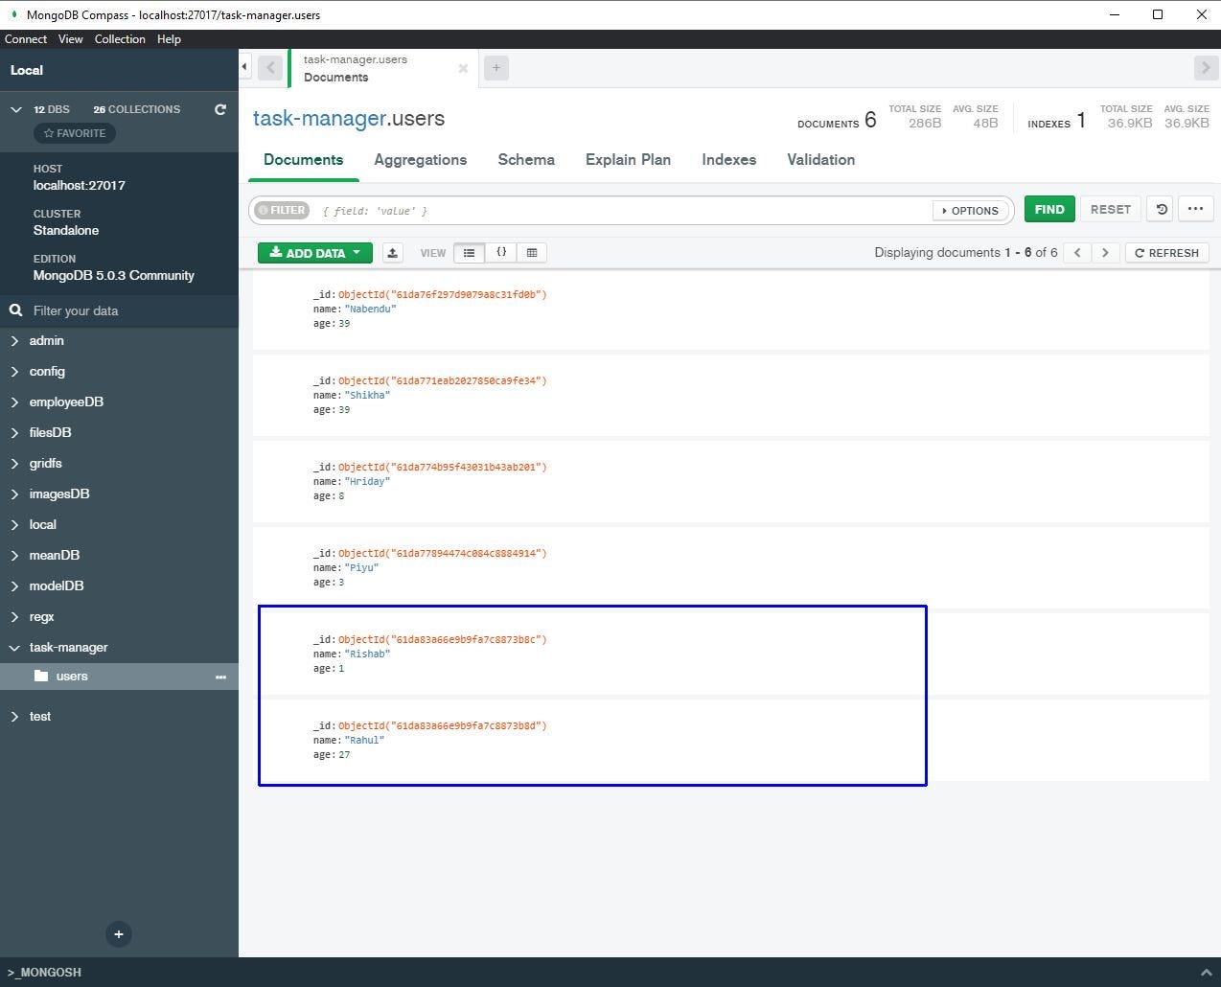Switch to the Validation tab

(x=821, y=160)
